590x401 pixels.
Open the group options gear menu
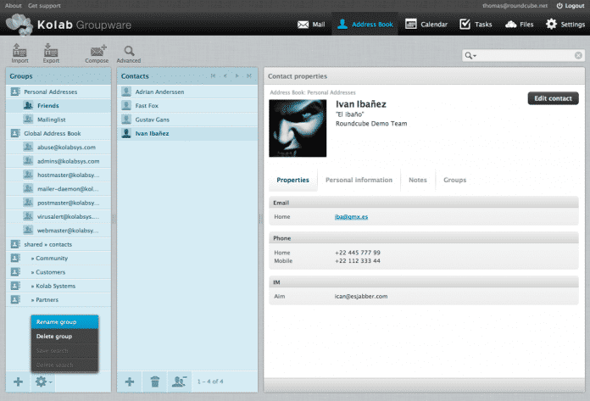pos(42,382)
